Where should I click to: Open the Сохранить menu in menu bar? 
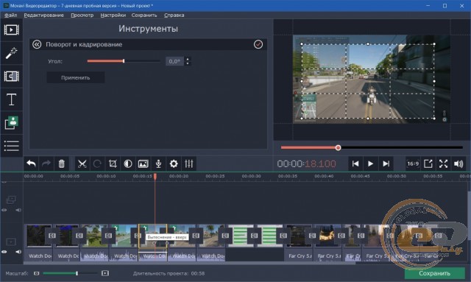[x=144, y=15]
